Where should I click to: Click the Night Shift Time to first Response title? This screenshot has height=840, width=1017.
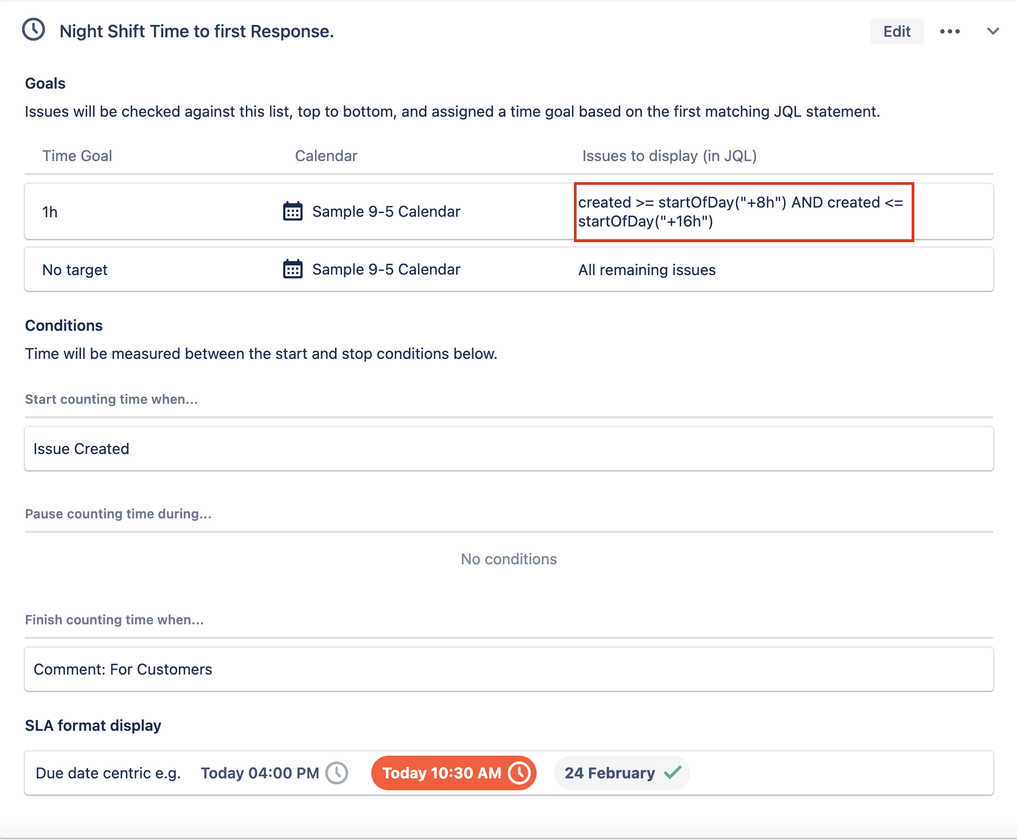tap(197, 31)
